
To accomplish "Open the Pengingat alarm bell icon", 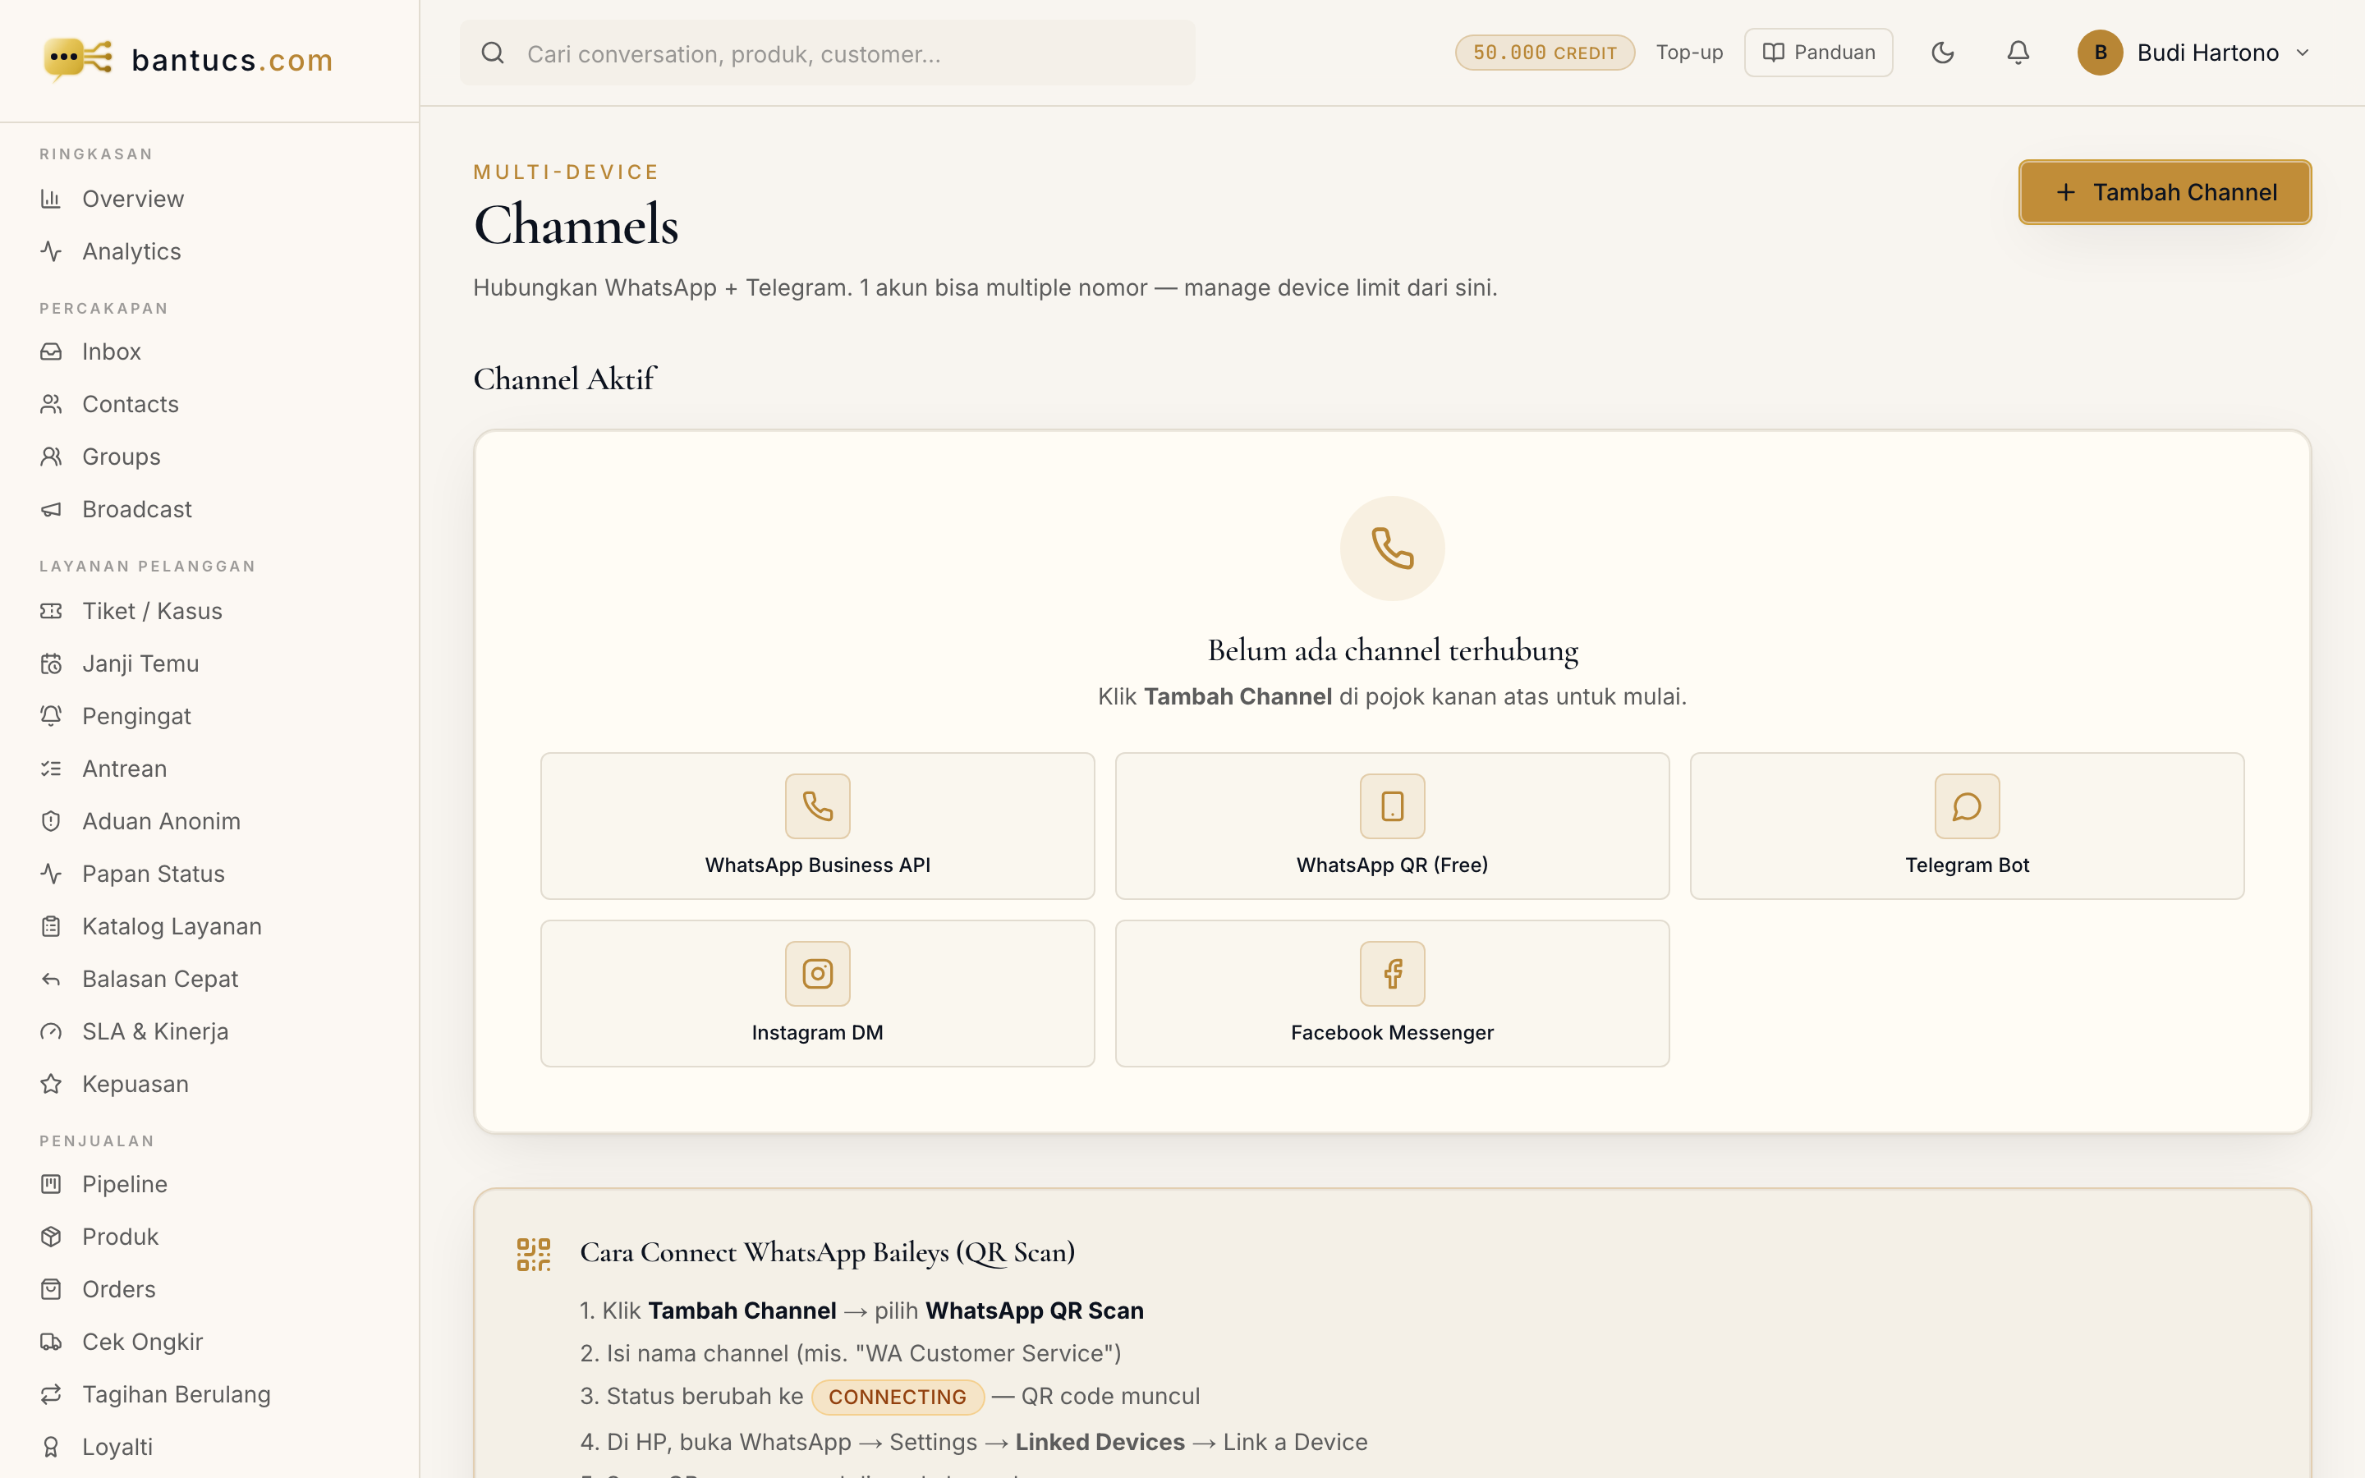I will pos(51,717).
